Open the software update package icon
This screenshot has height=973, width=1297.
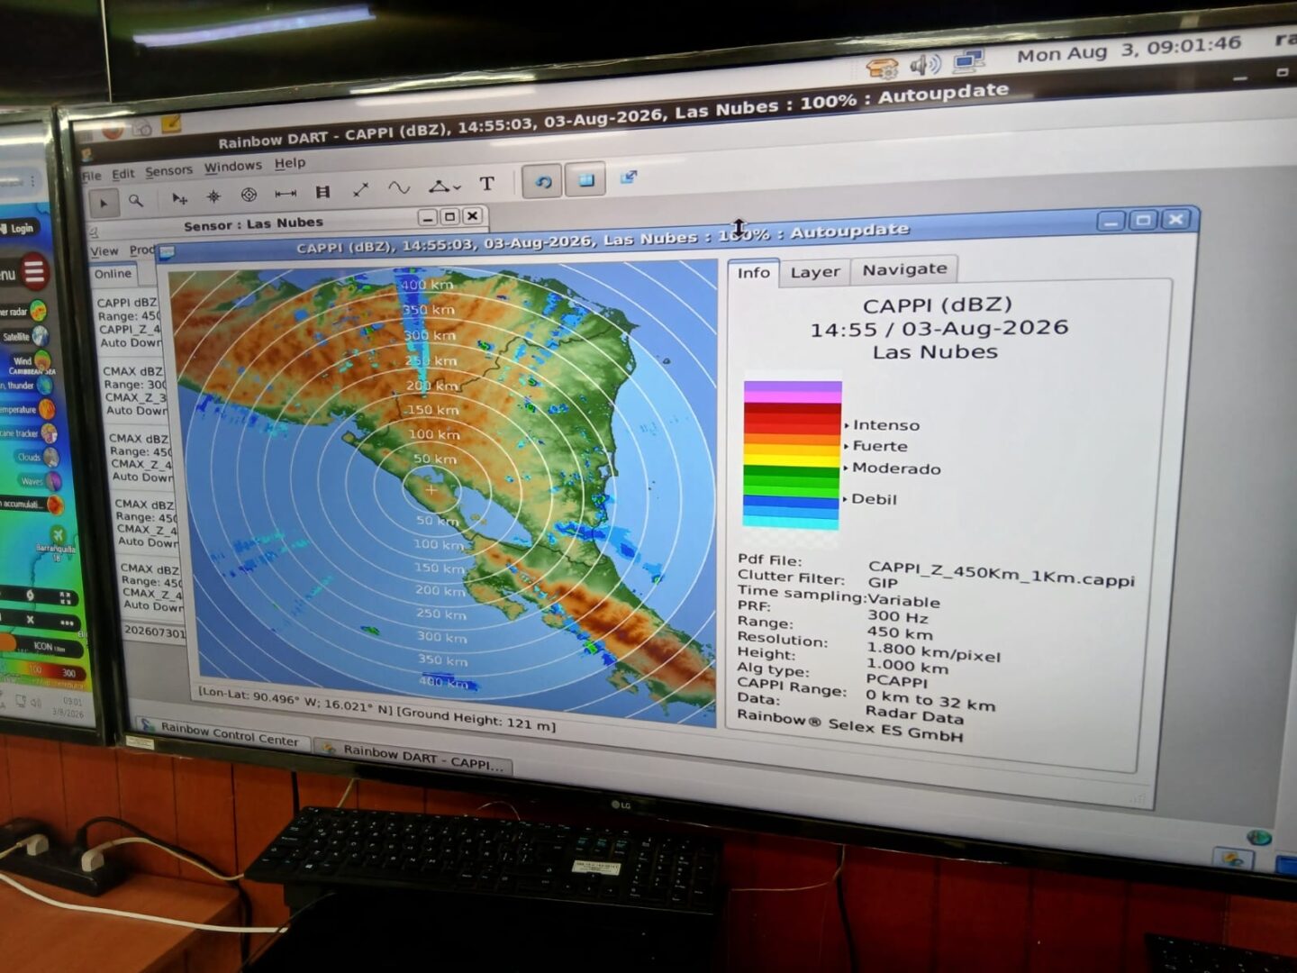click(883, 68)
